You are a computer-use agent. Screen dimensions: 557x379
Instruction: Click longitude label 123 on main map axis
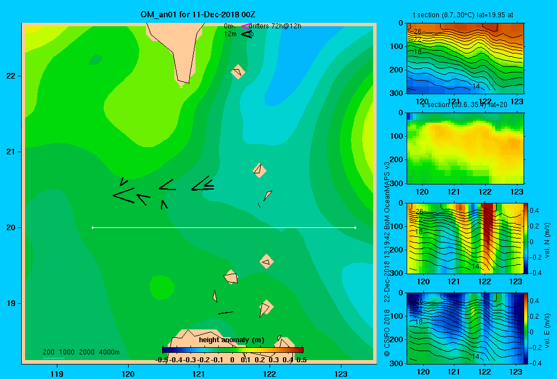[x=341, y=374]
